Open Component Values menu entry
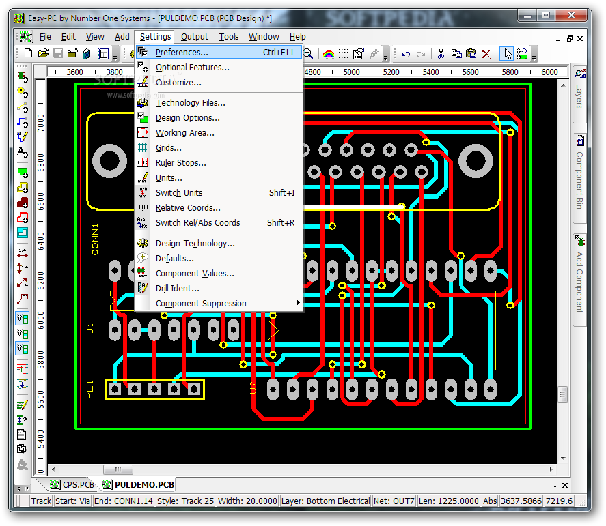Viewport: 606px width, 526px height. click(x=219, y=273)
